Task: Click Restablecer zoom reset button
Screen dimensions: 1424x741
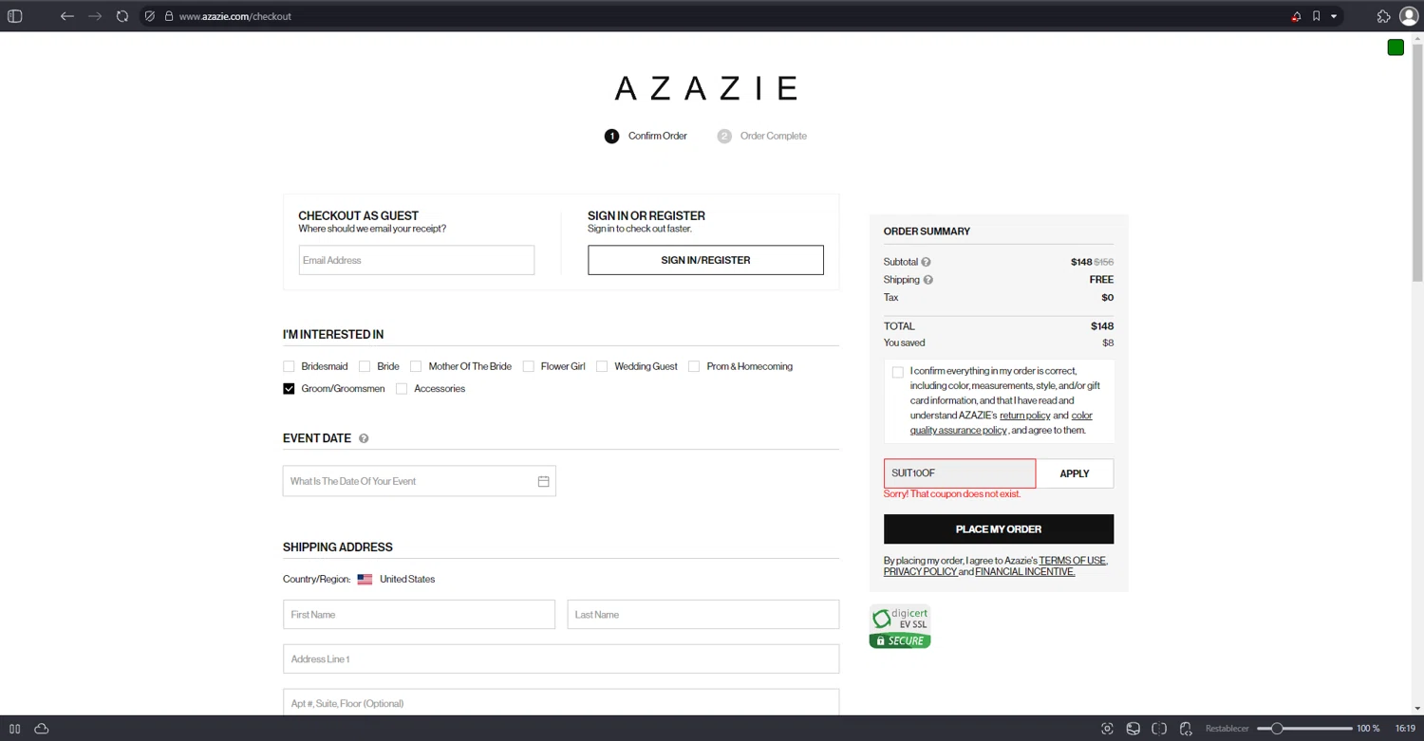Action: pyautogui.click(x=1227, y=729)
